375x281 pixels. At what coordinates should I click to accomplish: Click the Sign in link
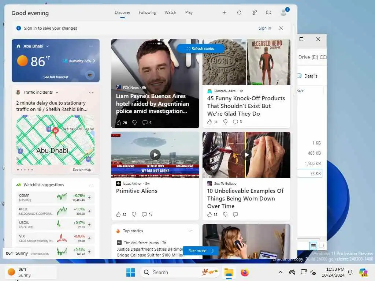265,28
